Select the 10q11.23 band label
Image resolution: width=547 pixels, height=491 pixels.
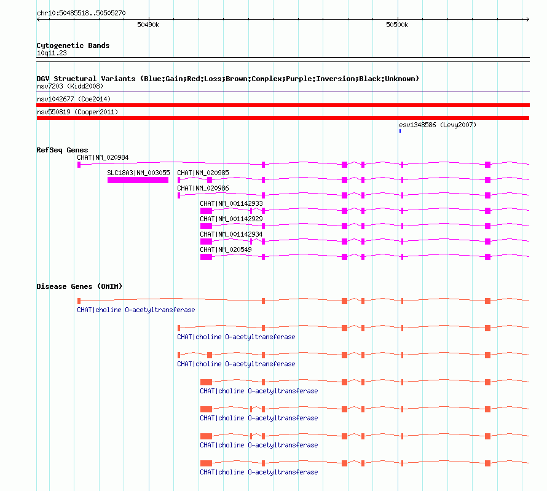[52, 53]
